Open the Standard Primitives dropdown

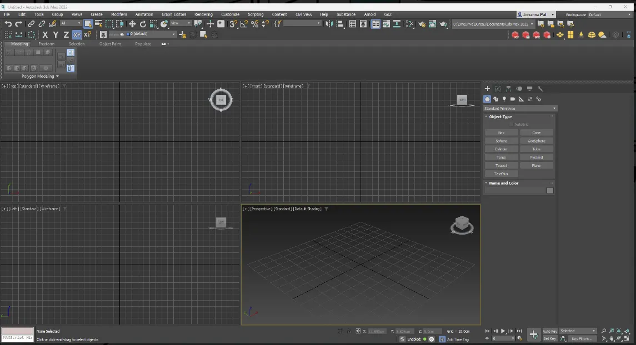(x=520, y=109)
